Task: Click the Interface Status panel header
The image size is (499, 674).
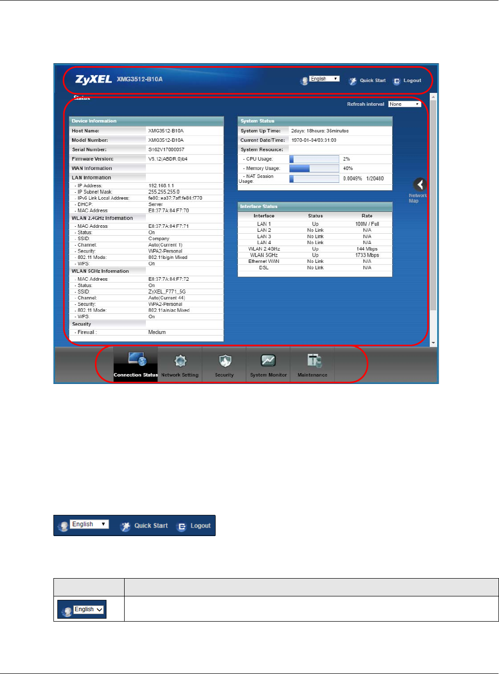Action: [315, 207]
